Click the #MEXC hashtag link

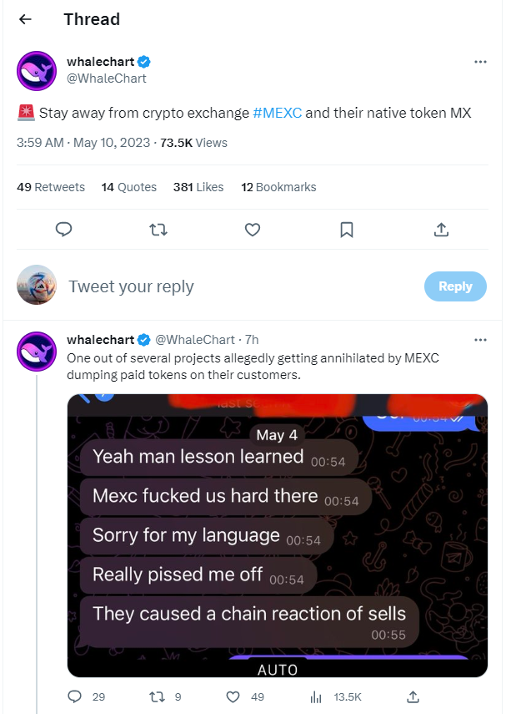pyautogui.click(x=277, y=112)
